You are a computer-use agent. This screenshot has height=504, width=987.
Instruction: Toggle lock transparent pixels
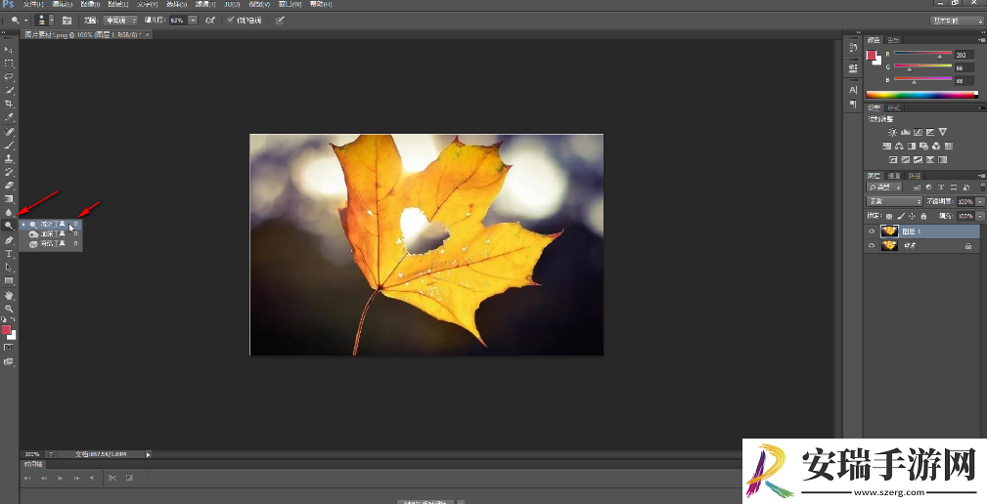coord(889,216)
